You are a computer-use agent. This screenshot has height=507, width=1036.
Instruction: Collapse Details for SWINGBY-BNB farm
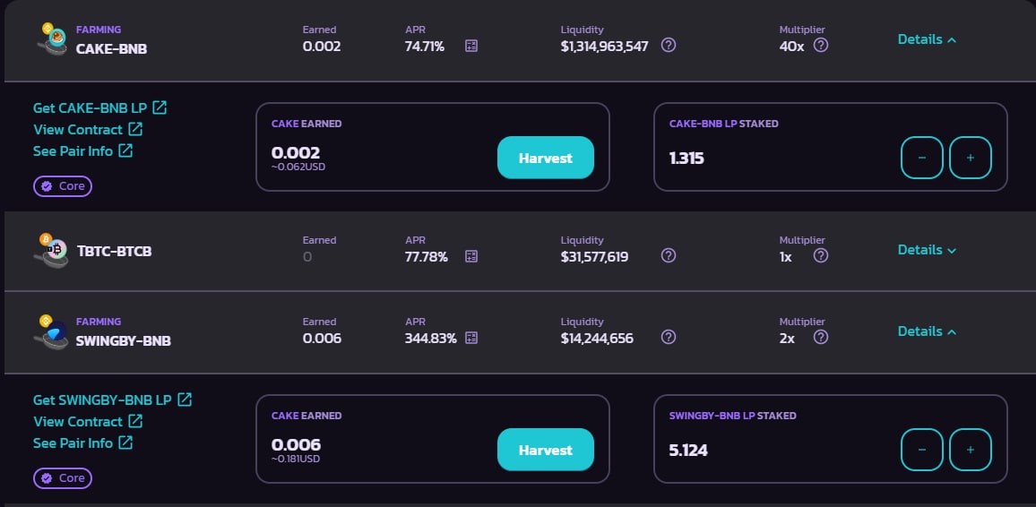[x=927, y=331]
